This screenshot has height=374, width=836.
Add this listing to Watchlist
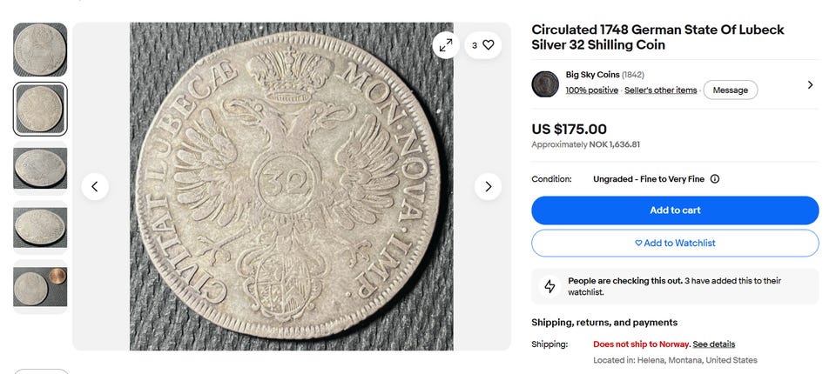(x=675, y=243)
